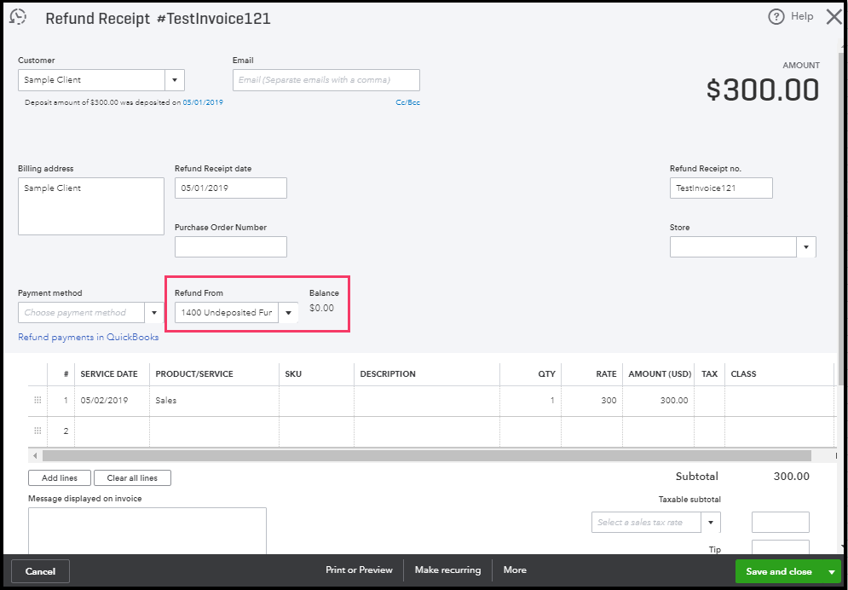This screenshot has width=848, height=590.
Task: Click the line 1 quantity cell
Action: point(531,401)
